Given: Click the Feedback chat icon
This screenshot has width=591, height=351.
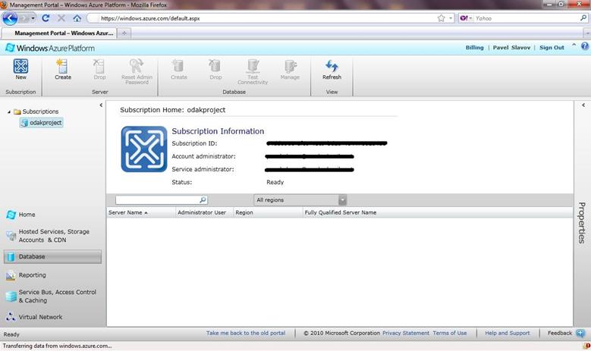Looking at the screenshot, I should click(580, 334).
